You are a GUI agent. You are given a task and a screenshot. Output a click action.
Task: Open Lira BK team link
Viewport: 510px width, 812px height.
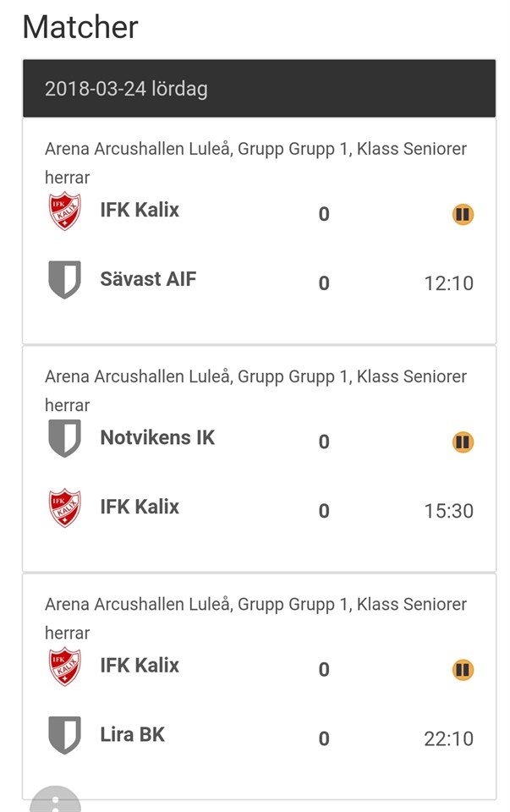click(132, 734)
